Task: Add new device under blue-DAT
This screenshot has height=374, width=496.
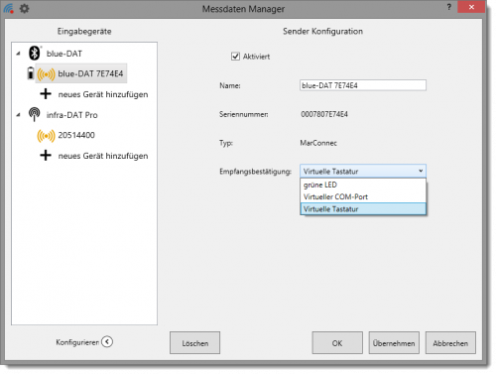Action: (x=103, y=94)
